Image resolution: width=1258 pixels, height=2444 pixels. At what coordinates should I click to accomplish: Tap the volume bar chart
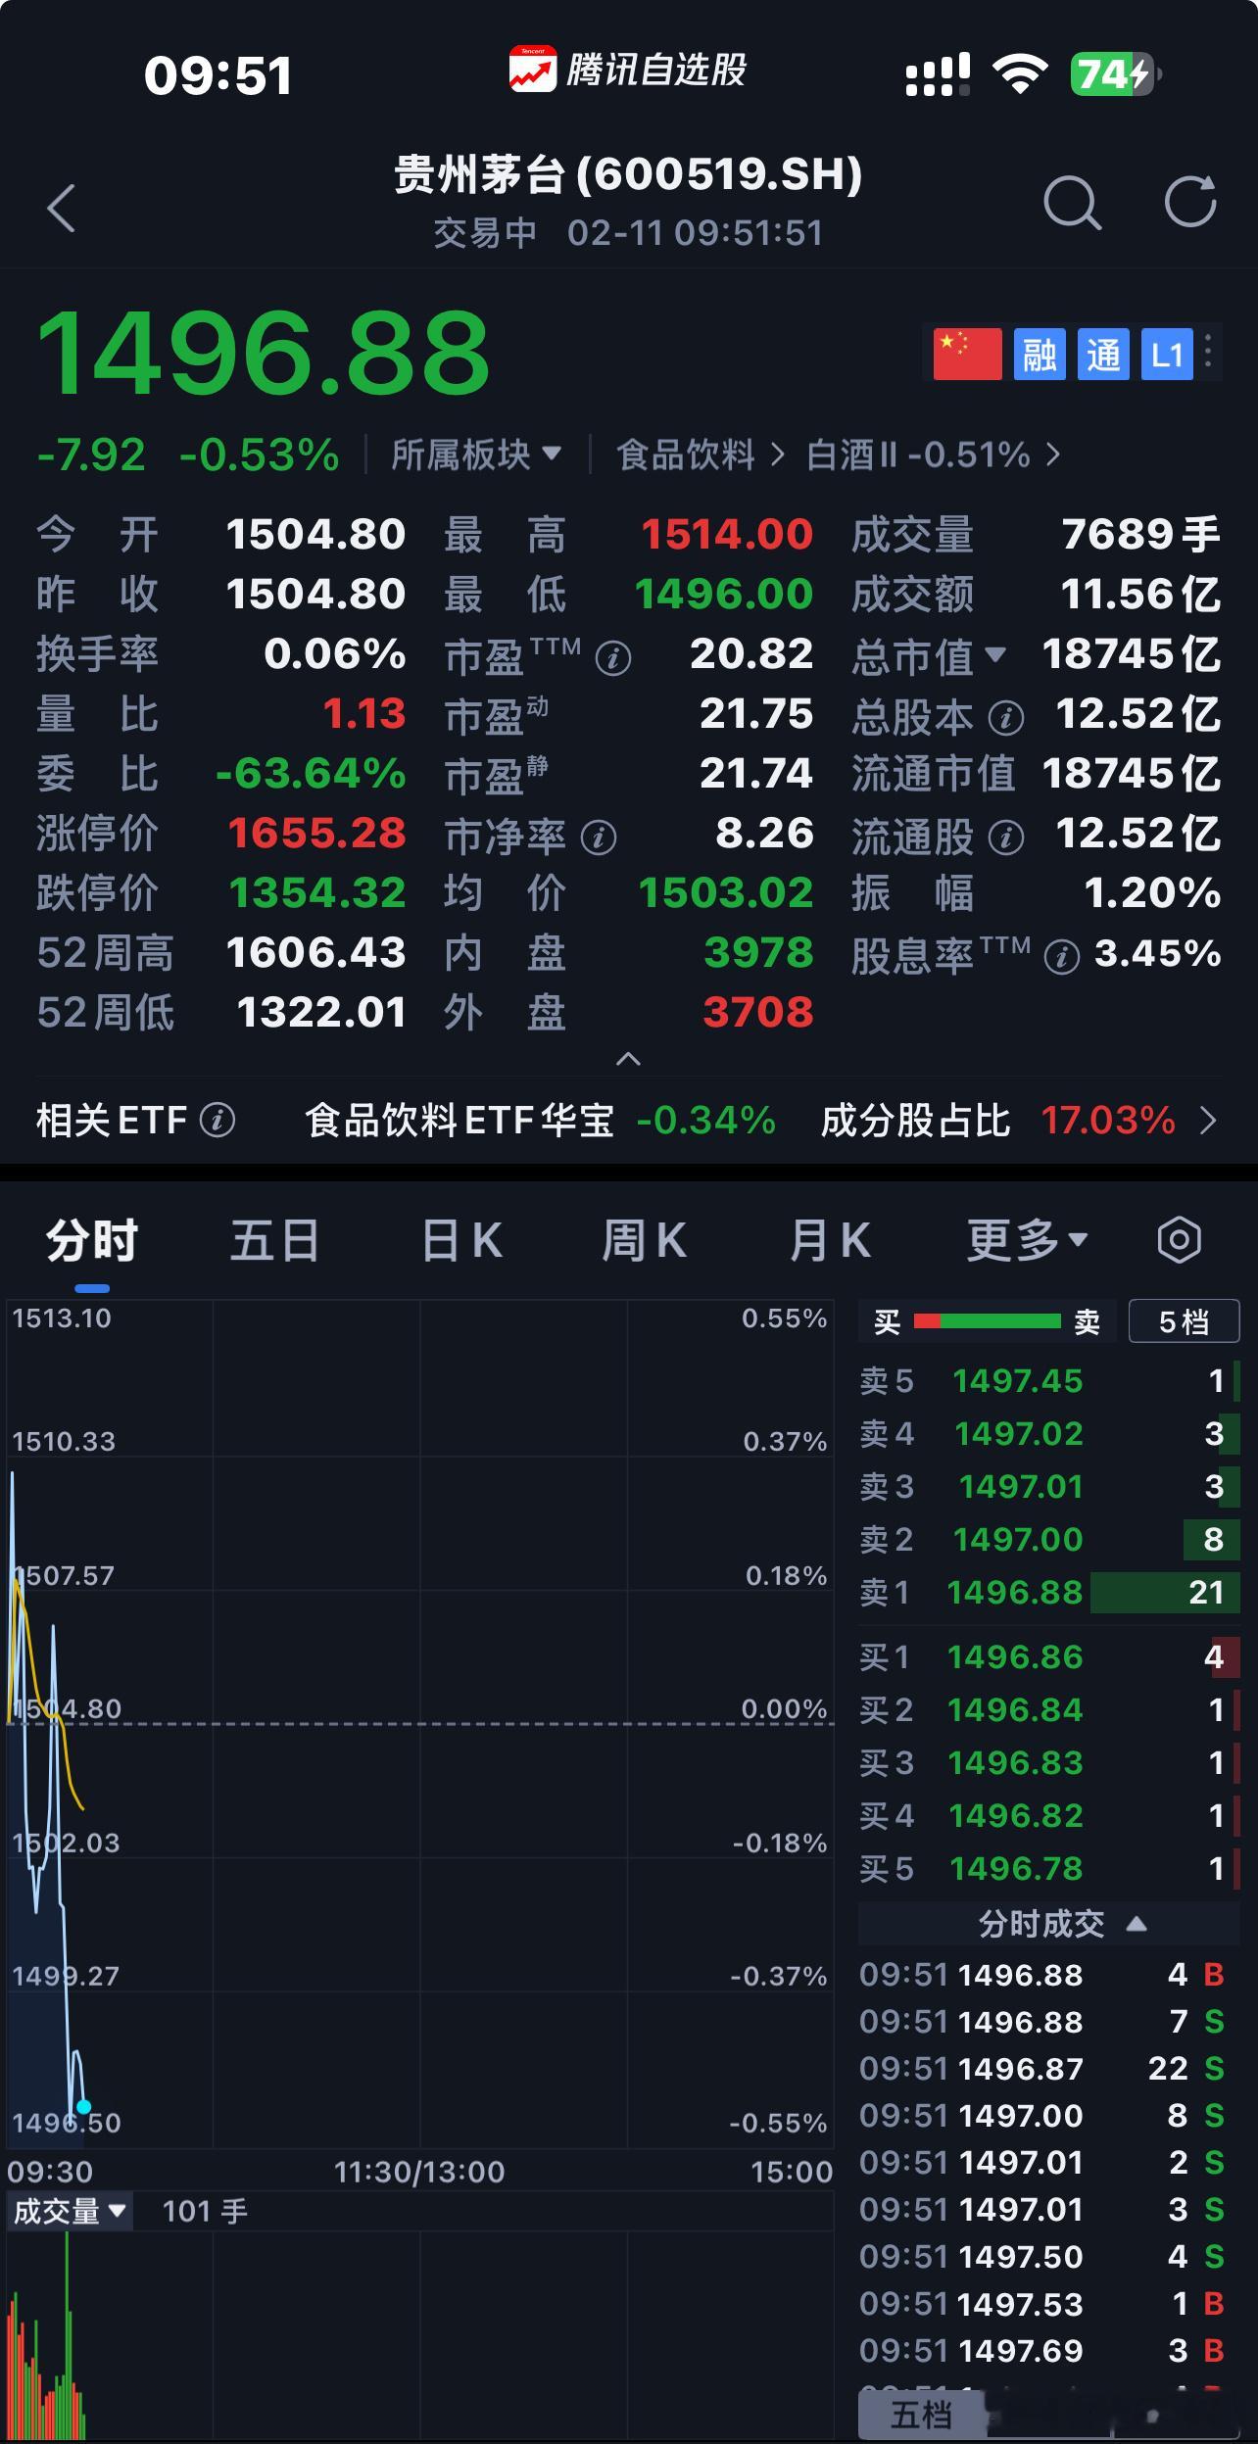[419, 2334]
